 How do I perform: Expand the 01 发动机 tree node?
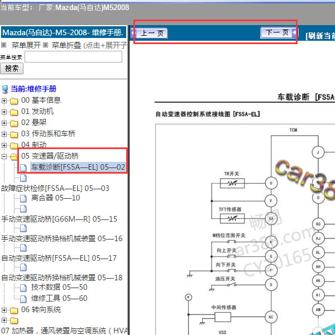click(x=4, y=112)
